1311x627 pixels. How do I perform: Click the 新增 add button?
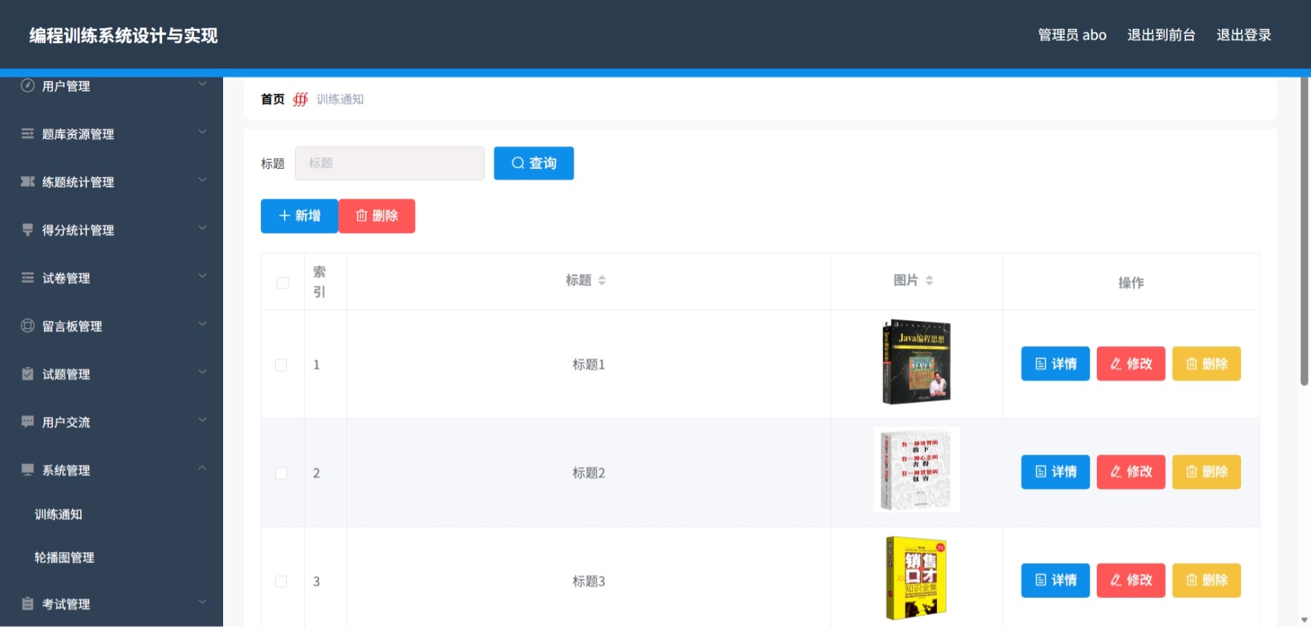(300, 216)
